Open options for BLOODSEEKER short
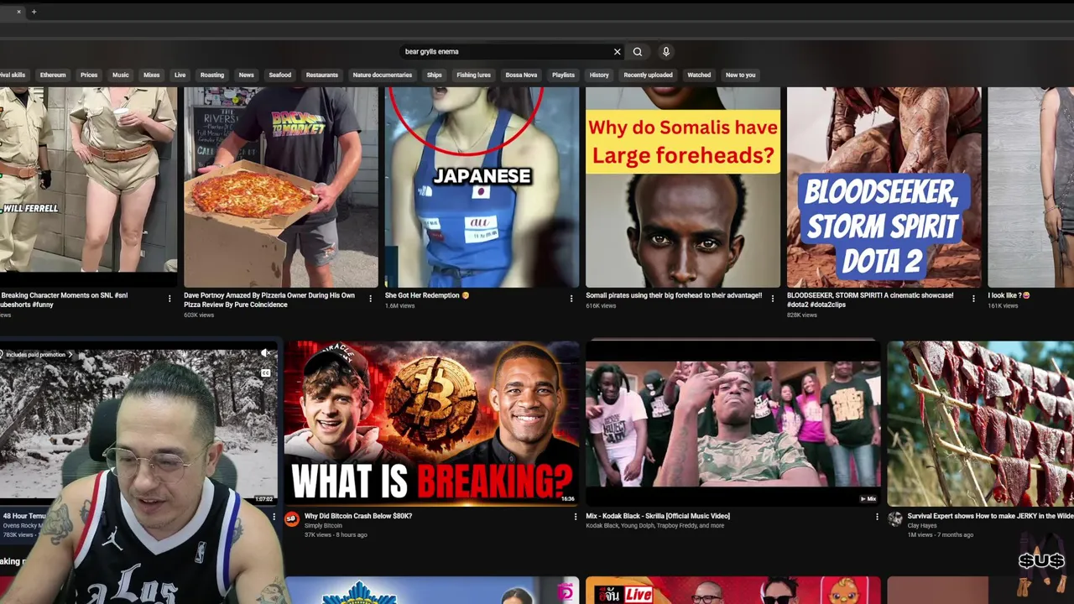Screen dimensions: 1074x604 [x=974, y=299]
